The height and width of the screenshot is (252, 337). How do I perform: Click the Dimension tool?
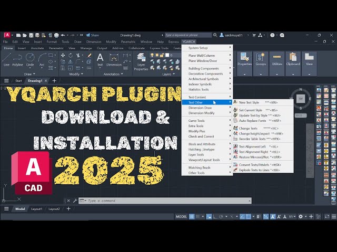click(x=114, y=60)
